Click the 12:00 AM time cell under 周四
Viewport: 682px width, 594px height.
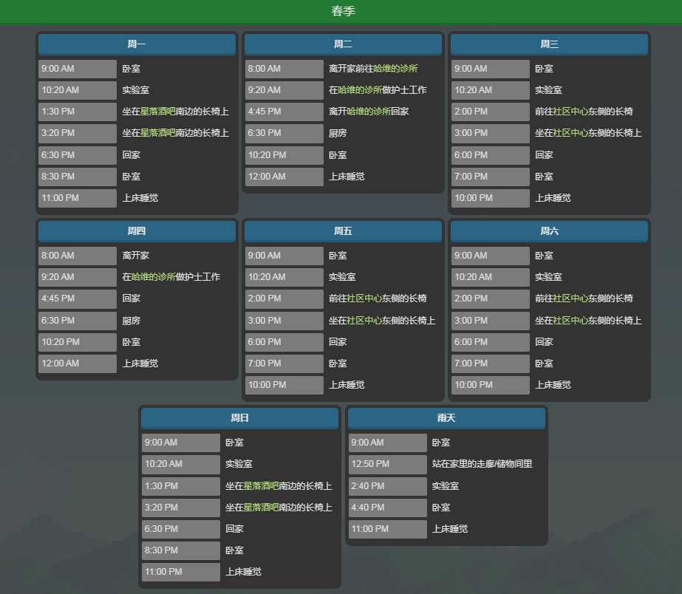pyautogui.click(x=78, y=363)
